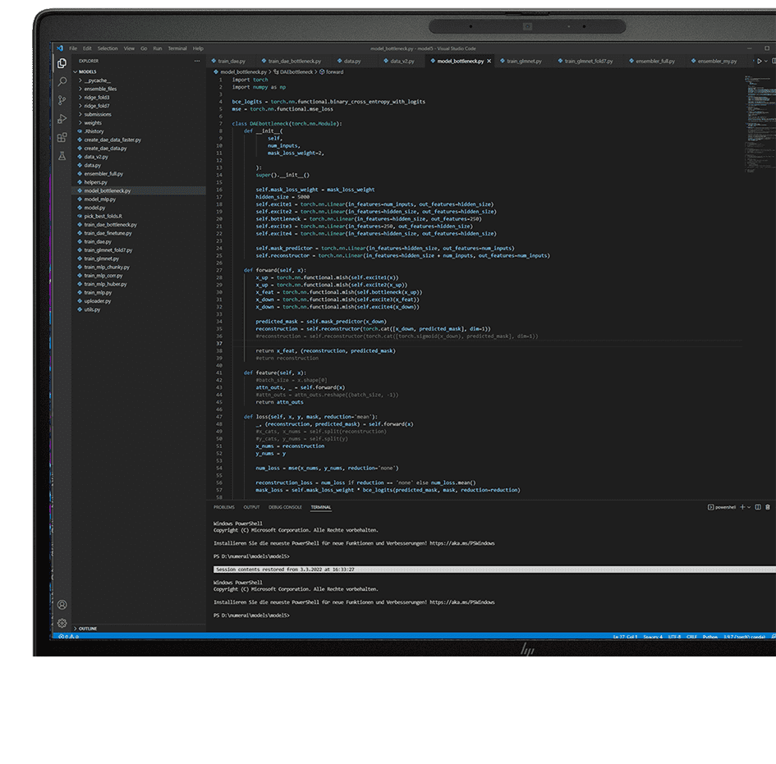Switch to the Problems panel tab

click(x=223, y=507)
